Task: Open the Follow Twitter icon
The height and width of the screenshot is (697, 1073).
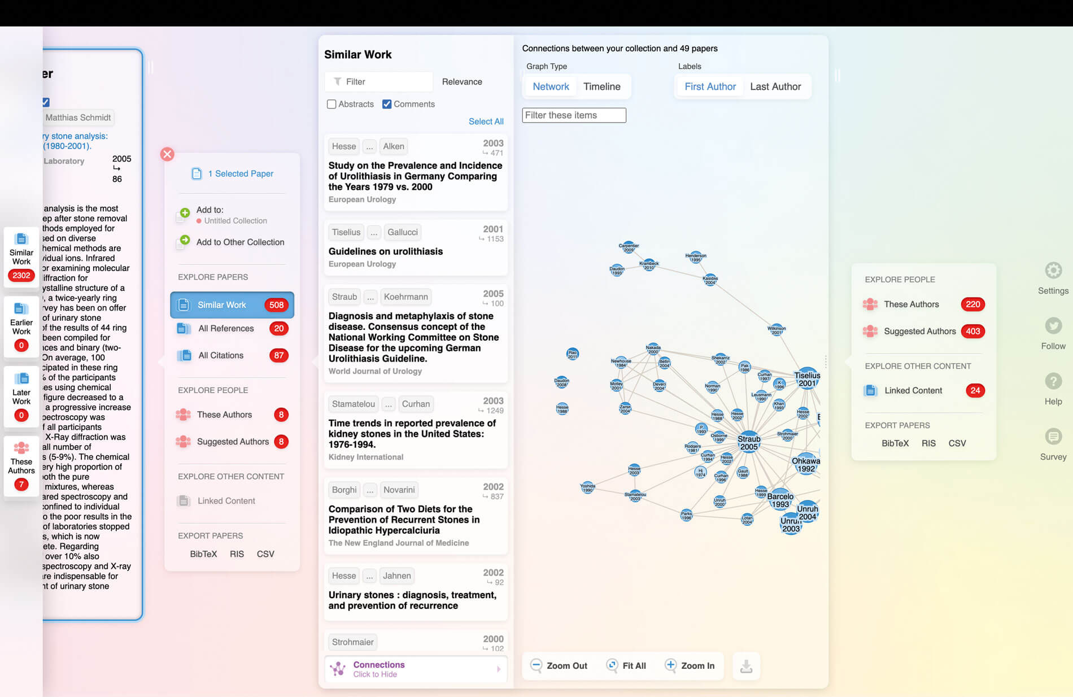Action: [x=1053, y=326]
